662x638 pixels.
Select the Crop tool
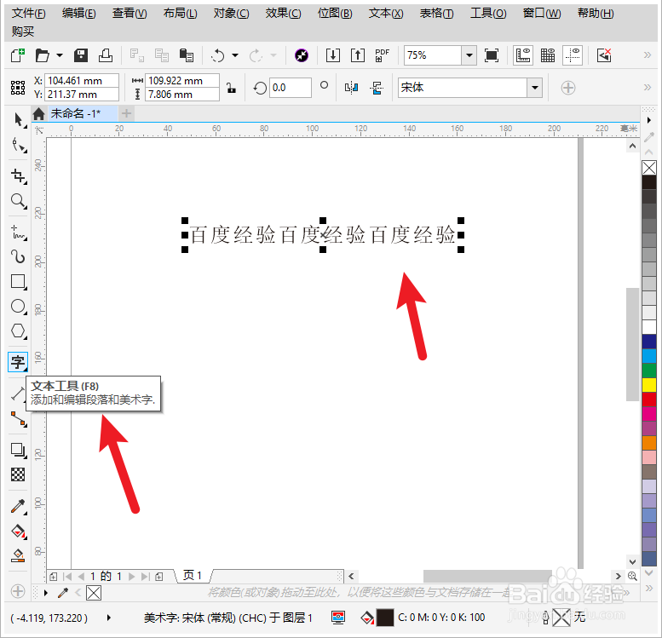pos(18,175)
